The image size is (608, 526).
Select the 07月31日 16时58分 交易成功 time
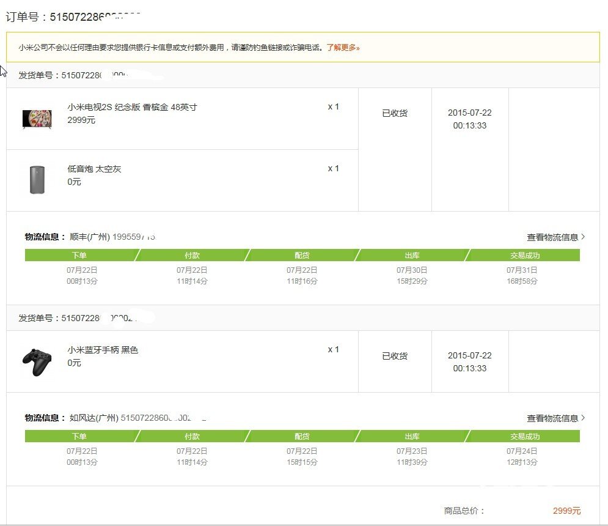point(522,275)
